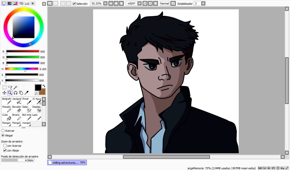
Task: Toggle the color wheel panel icon
Action: point(4,3)
